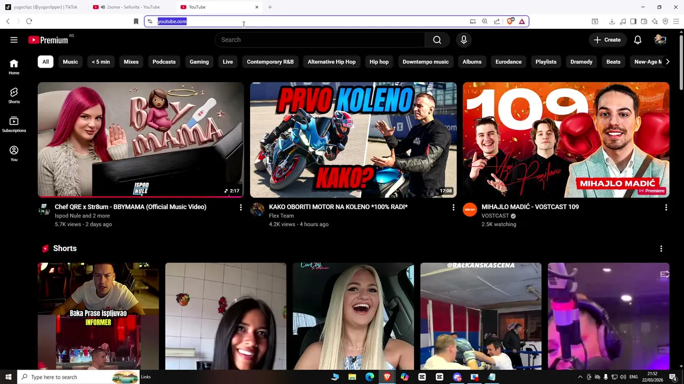
Task: Open the Flex Team channel link
Action: coord(281,216)
